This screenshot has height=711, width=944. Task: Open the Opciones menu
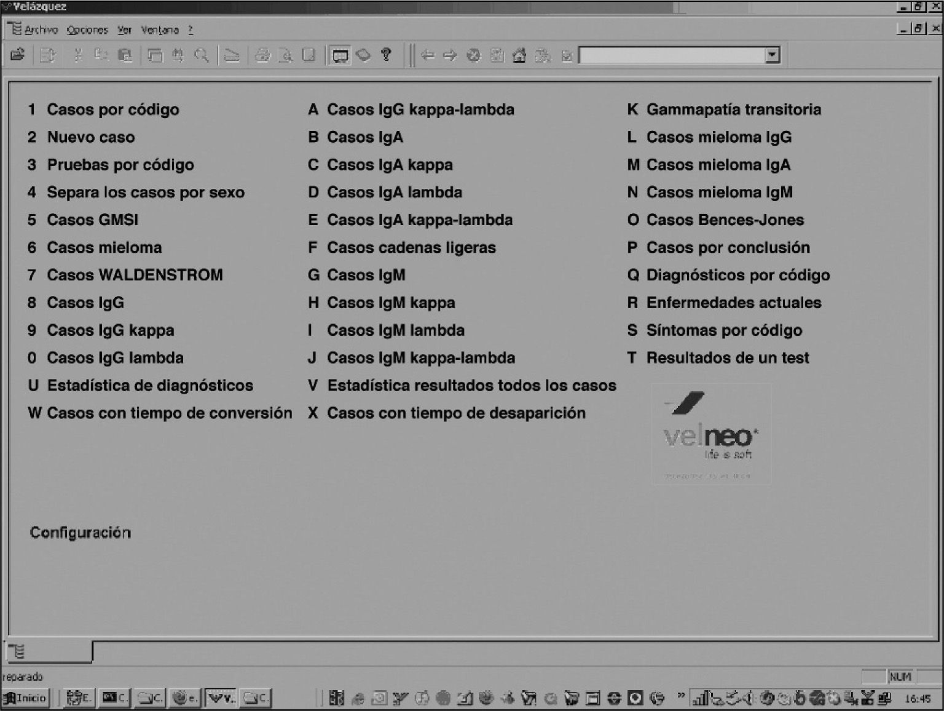(x=87, y=30)
